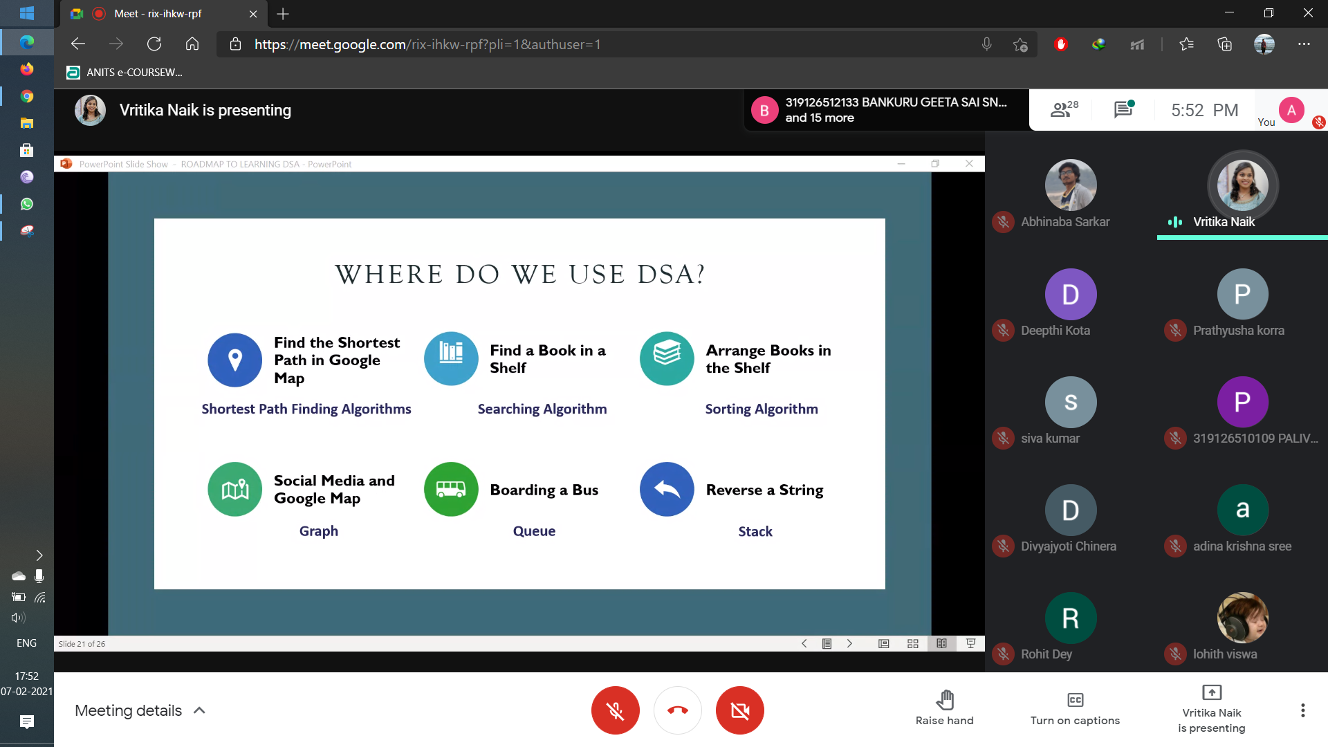Select the Google Meet browser tab
This screenshot has width=1328, height=747.
coord(160,14)
